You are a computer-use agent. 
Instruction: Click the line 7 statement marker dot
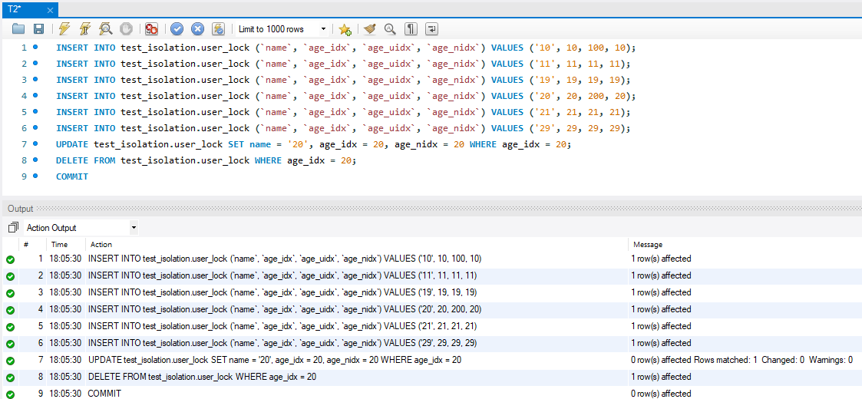pyautogui.click(x=36, y=144)
